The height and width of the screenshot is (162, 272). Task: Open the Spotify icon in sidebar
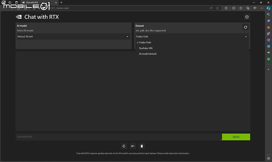pos(269,59)
